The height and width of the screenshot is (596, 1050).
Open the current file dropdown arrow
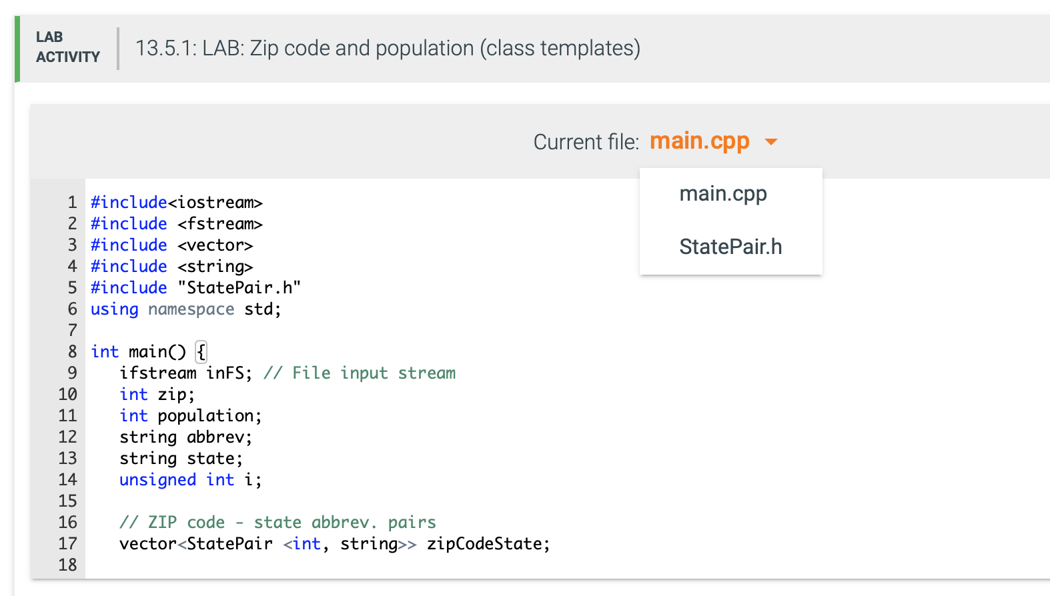point(771,142)
